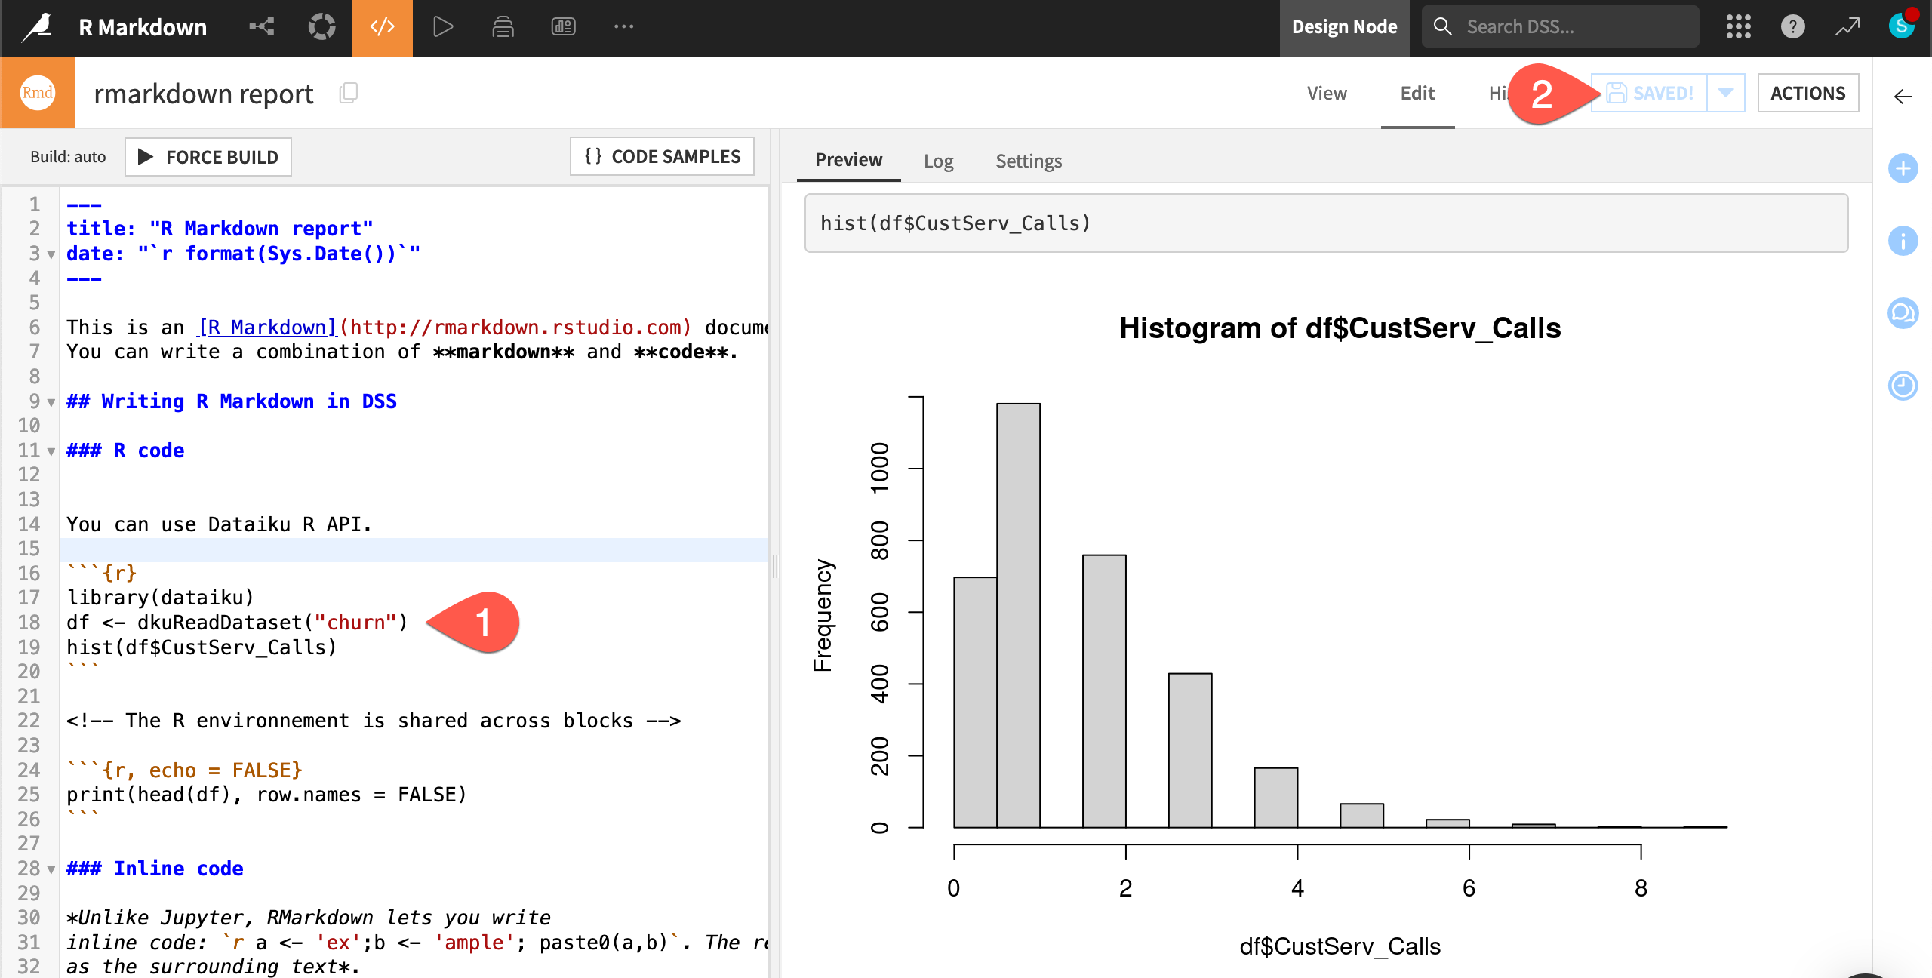Open the dropdown next to SAVED
1932x978 pixels.
1725,92
